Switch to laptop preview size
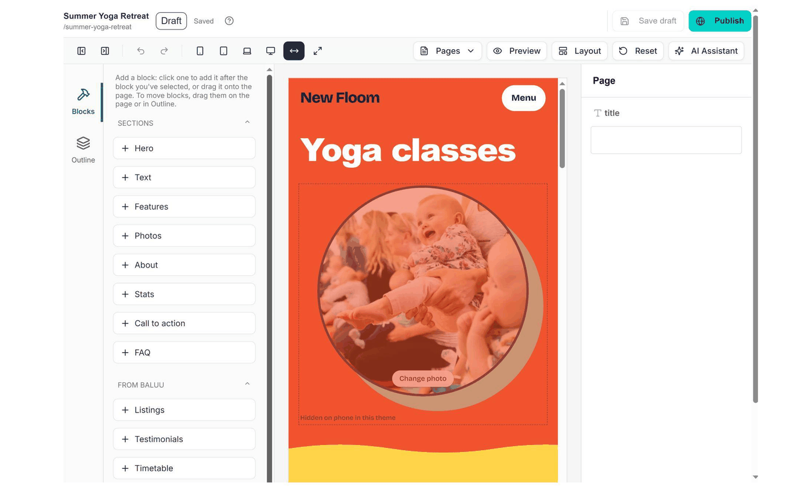Viewport: 812px width, 492px height. click(x=247, y=51)
